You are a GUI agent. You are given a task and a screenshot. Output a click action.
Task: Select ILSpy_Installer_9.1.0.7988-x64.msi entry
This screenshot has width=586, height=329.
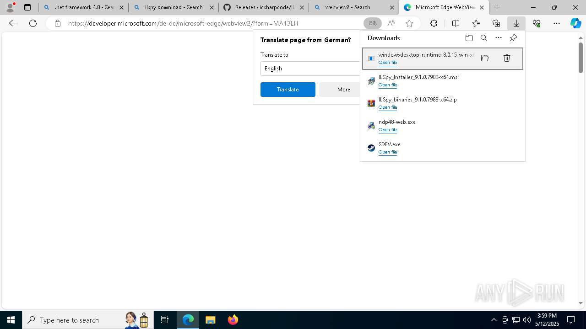pyautogui.click(x=443, y=81)
